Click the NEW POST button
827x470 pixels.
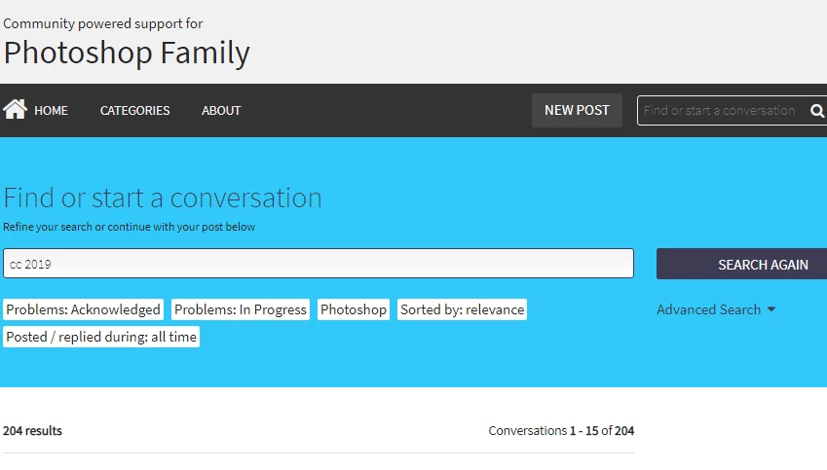577,110
